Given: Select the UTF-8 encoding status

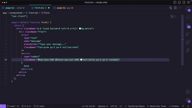Looking at the screenshot, I should coord(114,106).
